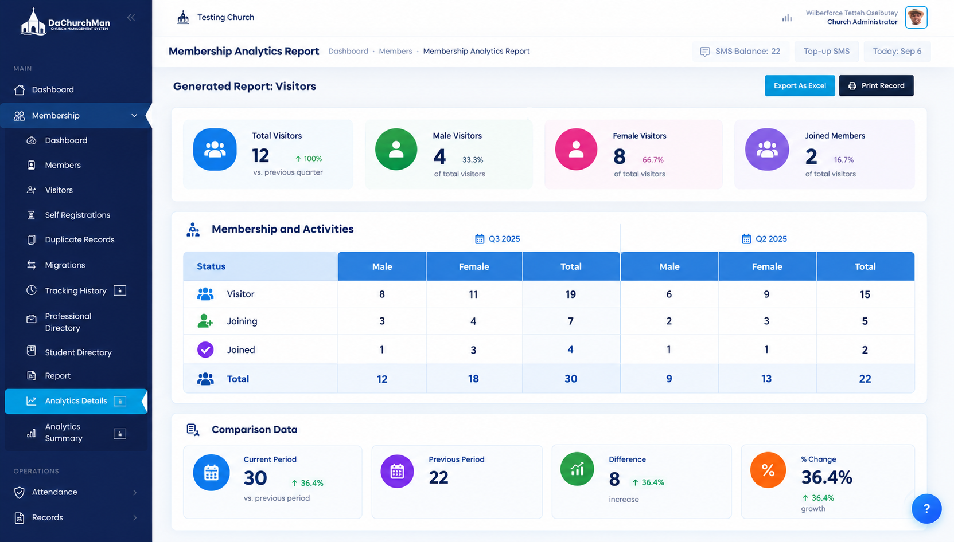The height and width of the screenshot is (542, 954).
Task: Click the Joined Members purple group icon
Action: [767, 150]
